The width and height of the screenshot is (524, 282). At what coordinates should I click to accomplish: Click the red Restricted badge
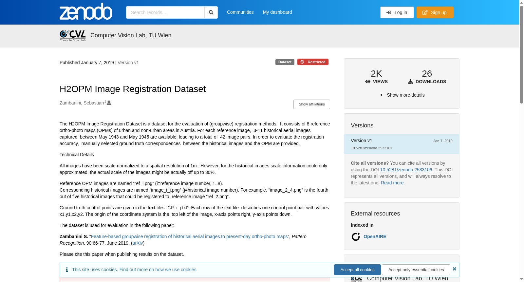coord(313,62)
